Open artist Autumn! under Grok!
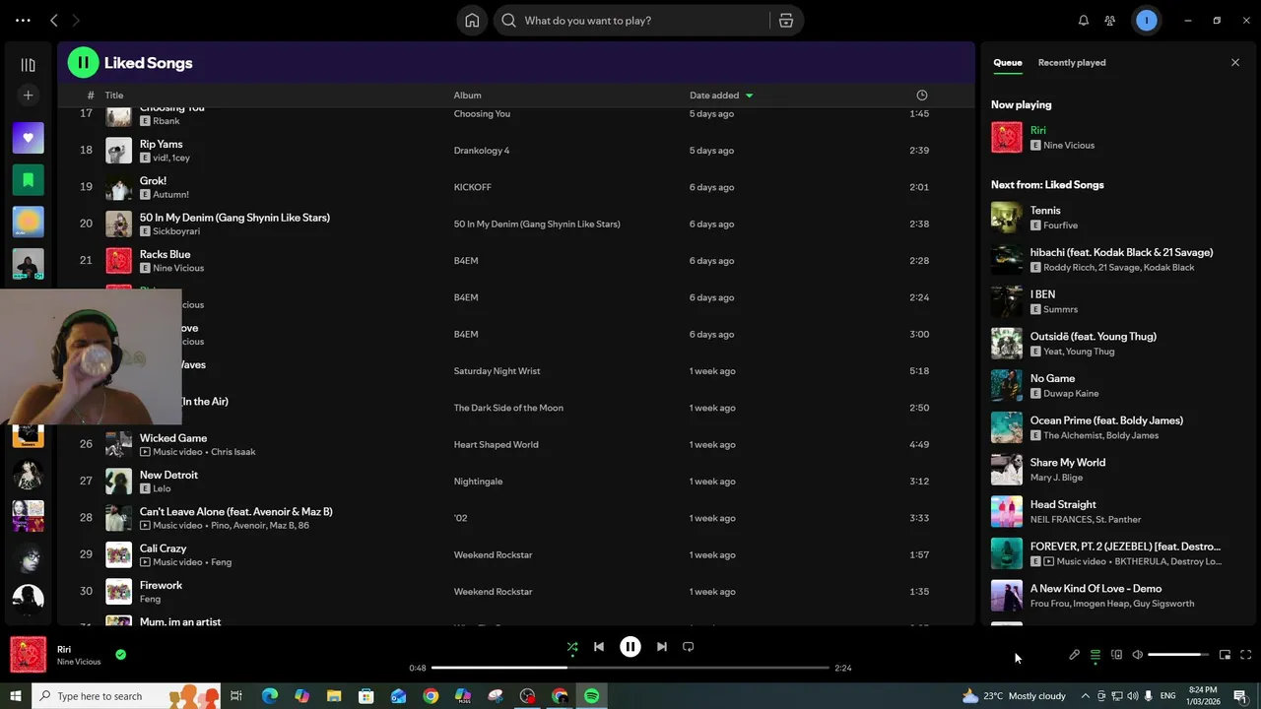 pos(170,195)
